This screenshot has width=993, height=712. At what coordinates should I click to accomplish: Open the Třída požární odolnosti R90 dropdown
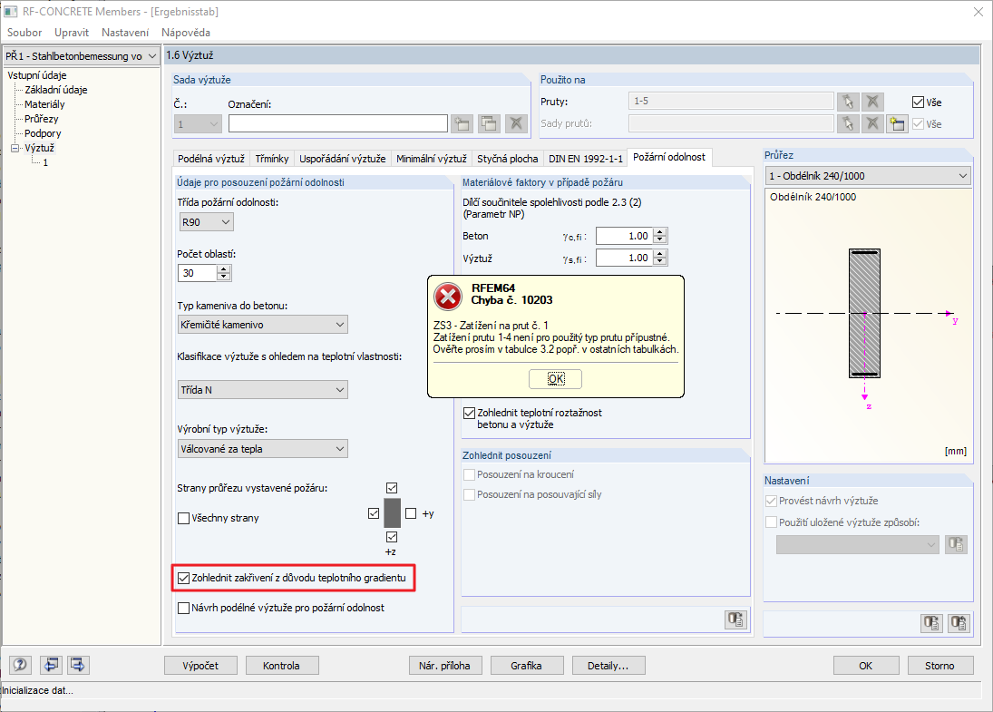click(207, 222)
